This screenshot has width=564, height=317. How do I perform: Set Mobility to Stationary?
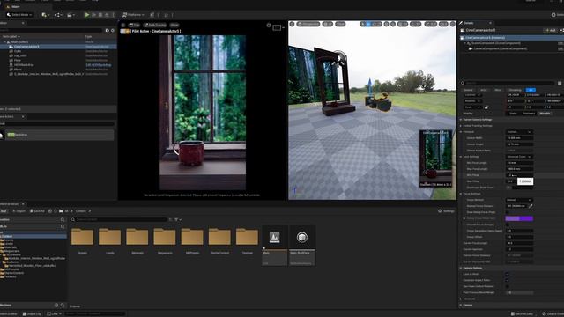point(529,114)
